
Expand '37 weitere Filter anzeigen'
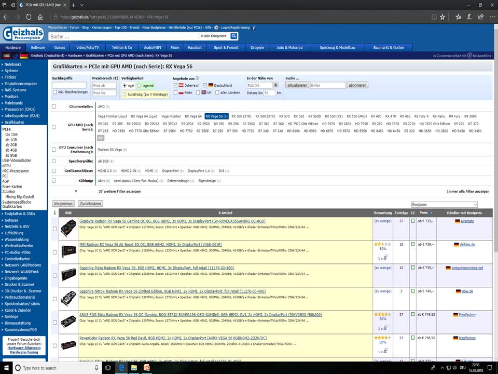pos(119,192)
